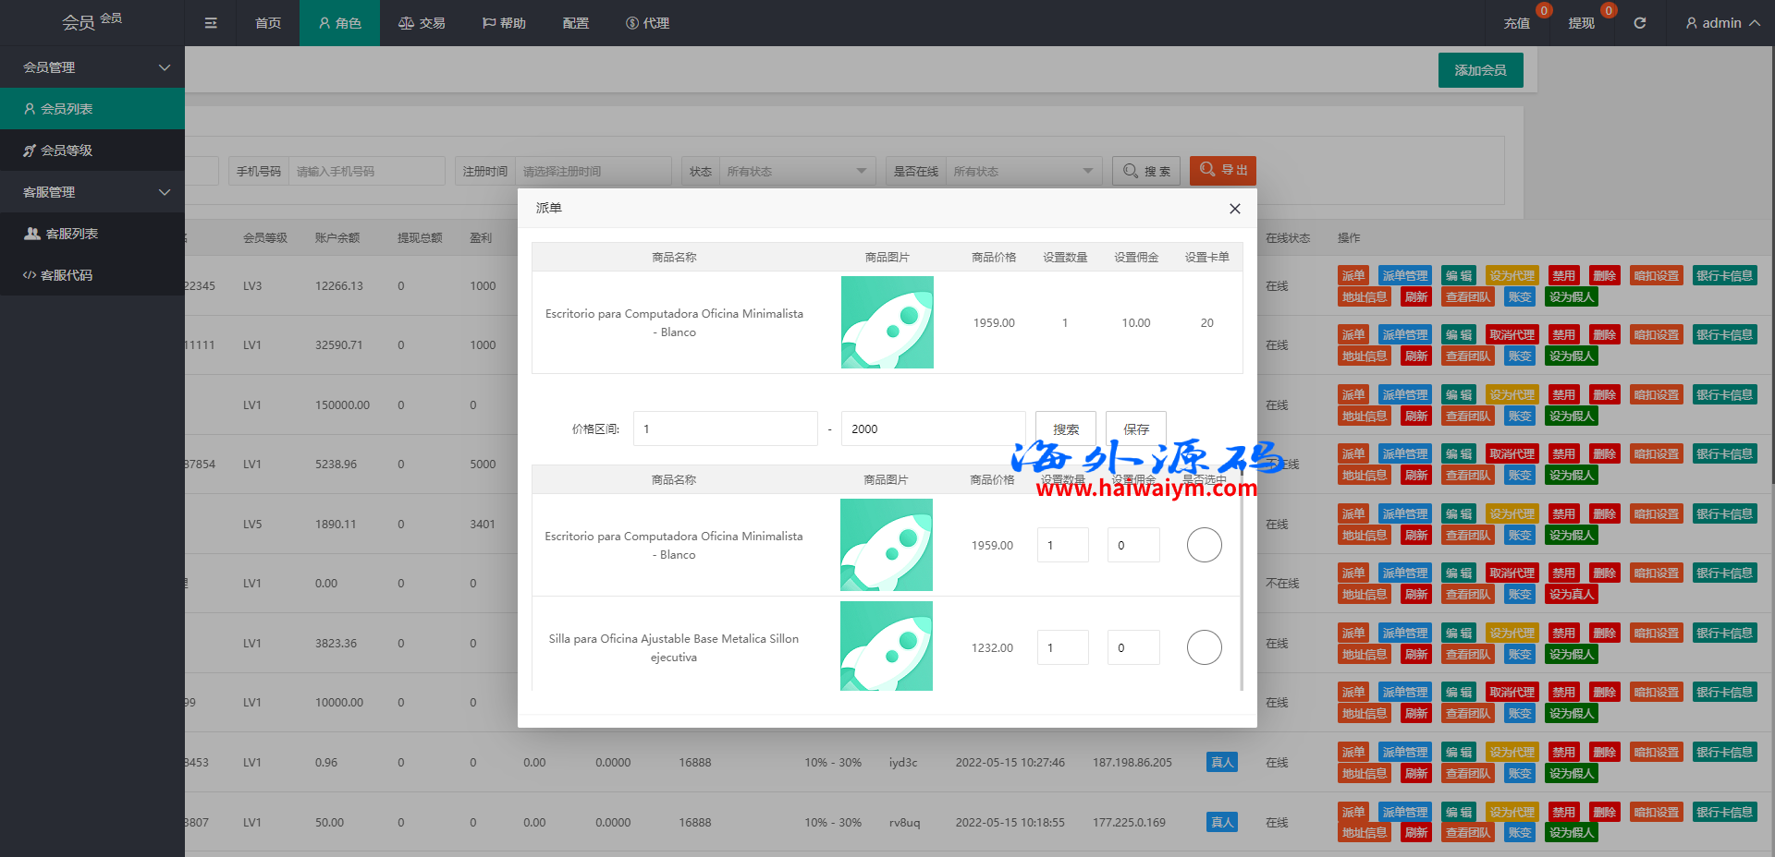This screenshot has height=857, width=1775.
Task: Open 会员等级 sidebar item
Action: coord(67,151)
